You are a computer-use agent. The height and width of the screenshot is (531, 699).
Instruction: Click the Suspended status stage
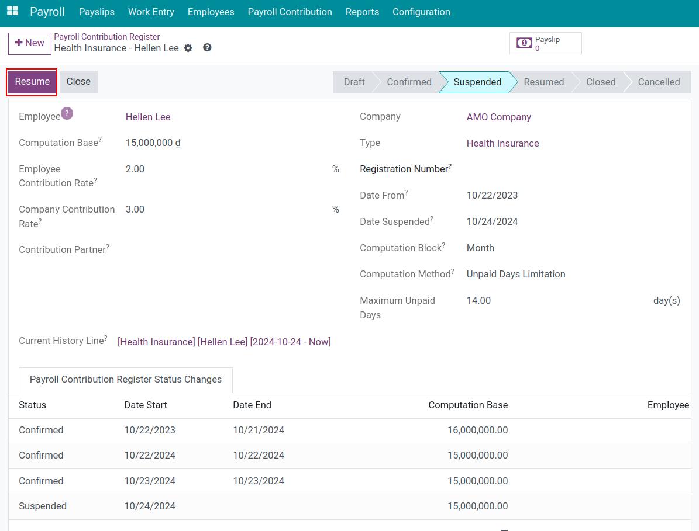477,82
